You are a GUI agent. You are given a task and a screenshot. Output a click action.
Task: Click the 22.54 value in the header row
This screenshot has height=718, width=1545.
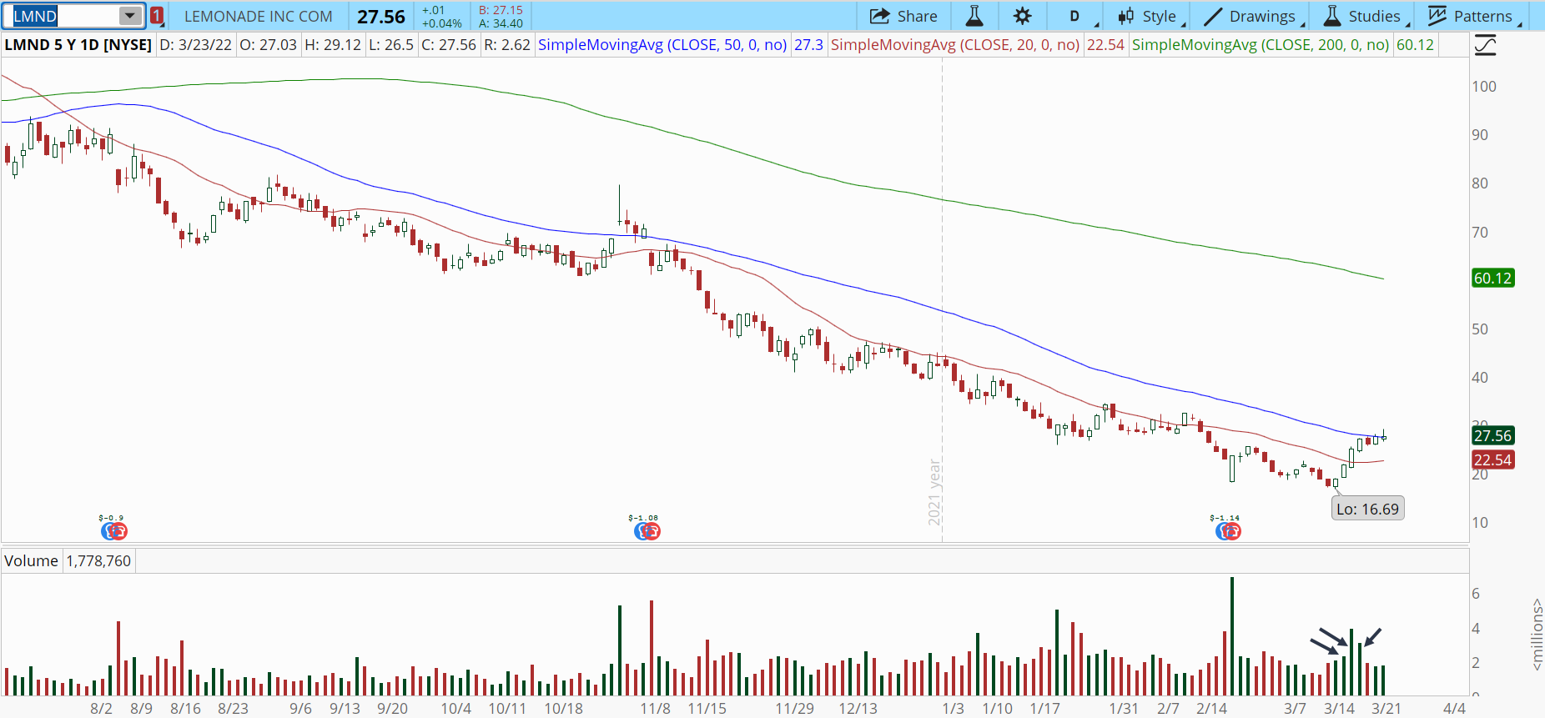pos(1105,45)
